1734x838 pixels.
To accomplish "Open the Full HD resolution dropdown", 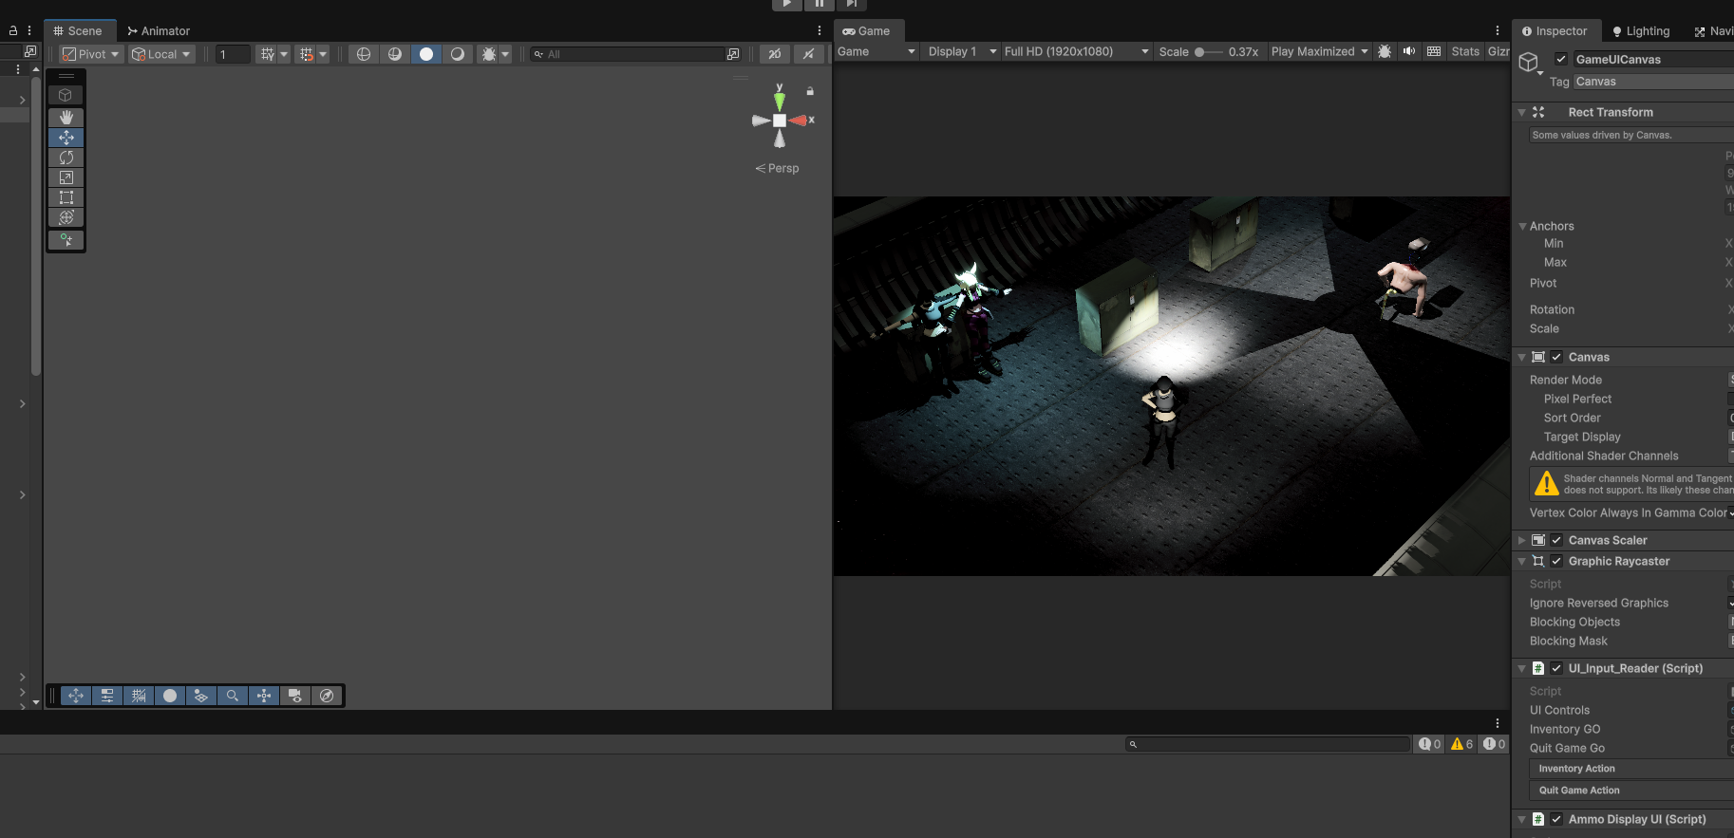I will (1077, 51).
